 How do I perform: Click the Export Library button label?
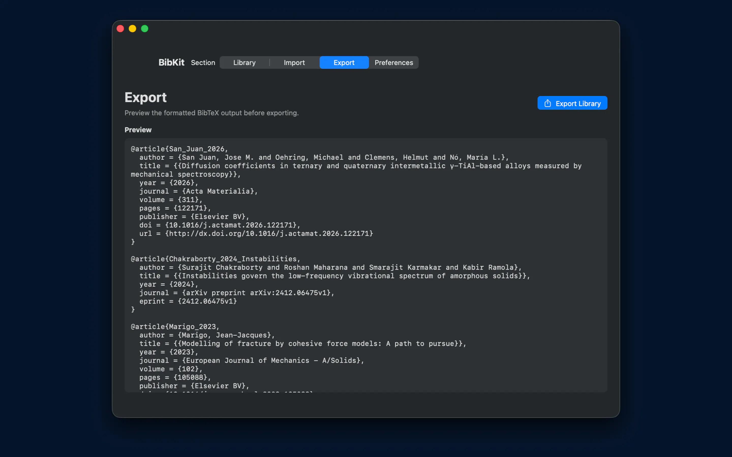578,104
